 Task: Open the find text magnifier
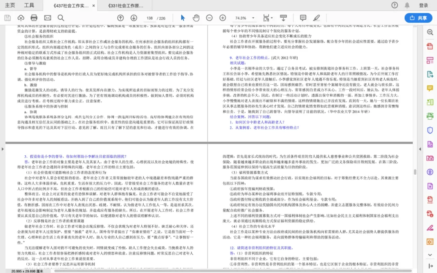61,18
